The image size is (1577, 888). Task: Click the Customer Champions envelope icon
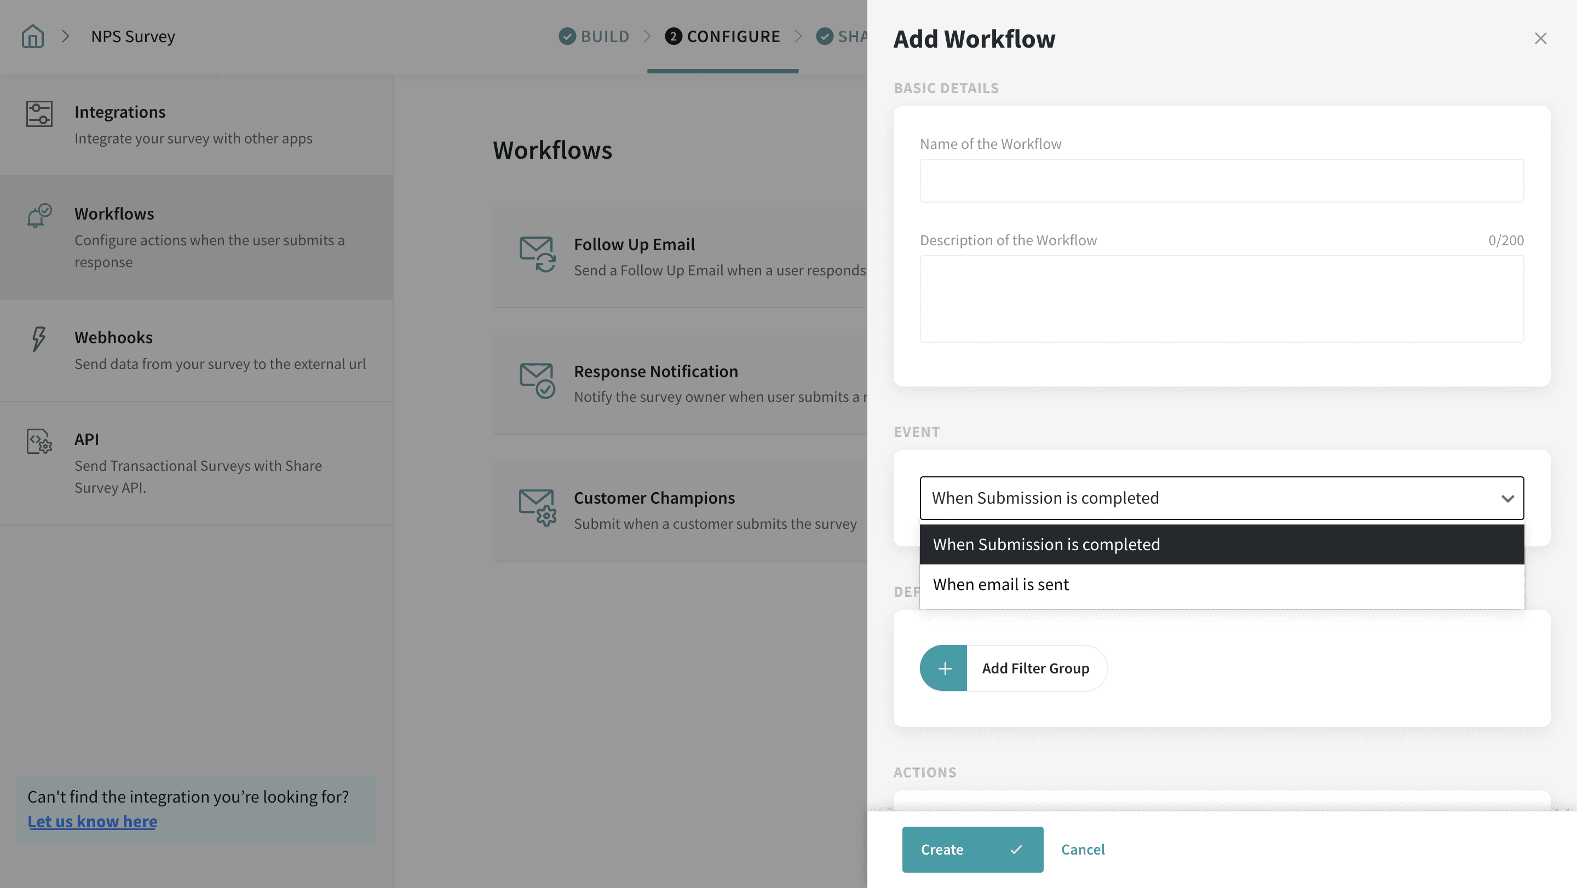pos(537,508)
